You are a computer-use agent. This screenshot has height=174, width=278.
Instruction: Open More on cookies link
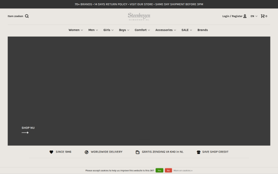[183, 170]
